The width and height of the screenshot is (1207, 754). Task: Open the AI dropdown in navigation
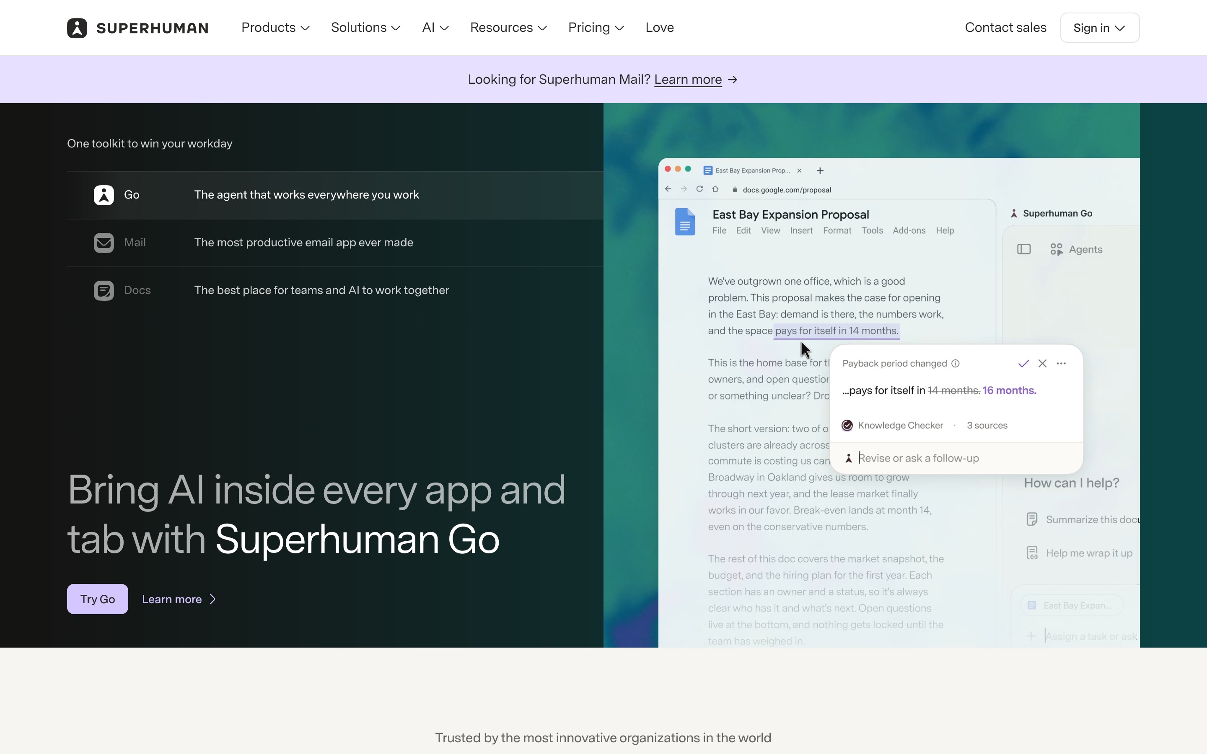pos(435,27)
